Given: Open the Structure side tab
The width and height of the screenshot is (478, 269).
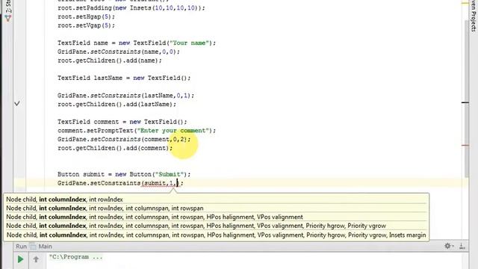Looking at the screenshot, I should (x=8, y=10).
